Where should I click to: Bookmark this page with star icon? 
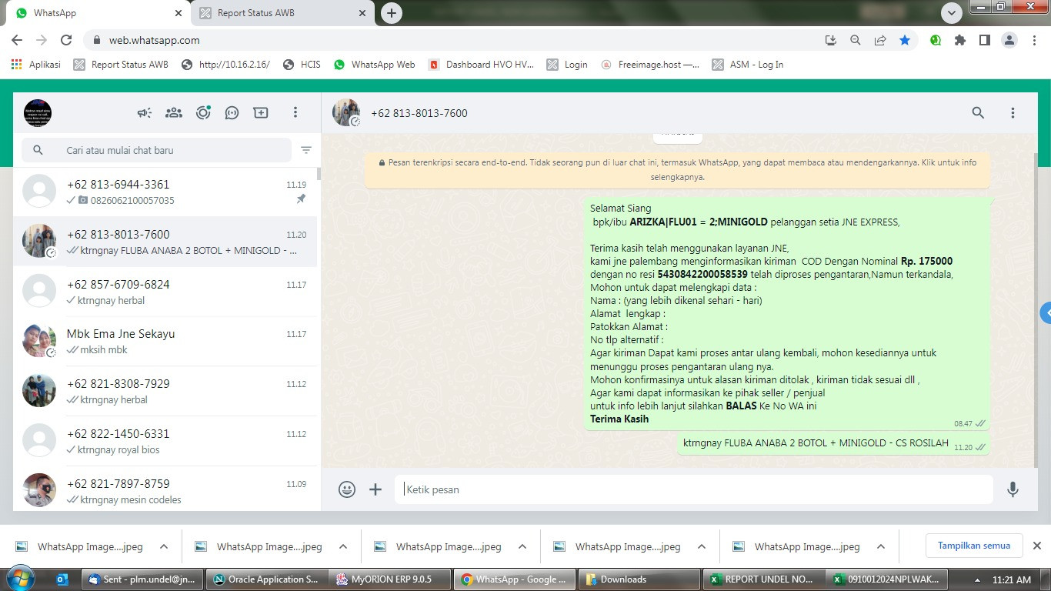click(905, 40)
